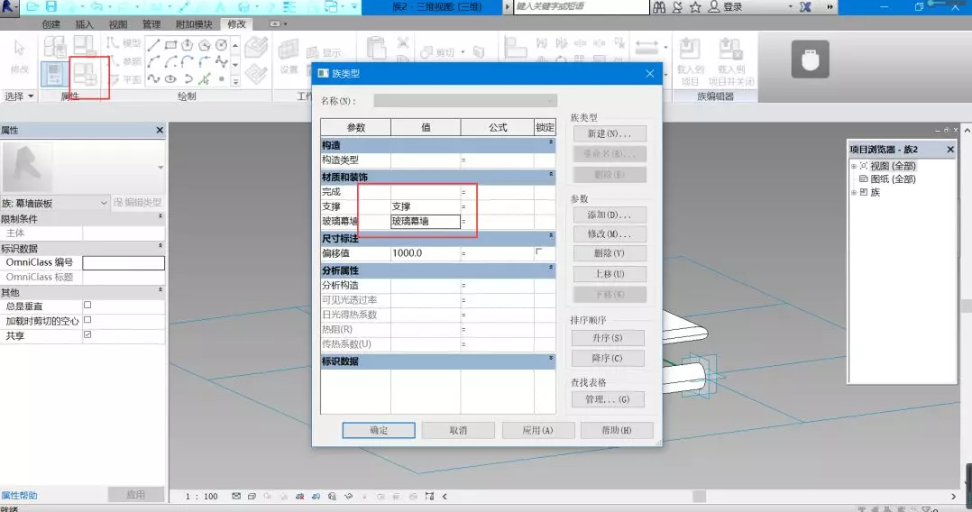Toggle the lock checkbox for 偏移值
972x512 pixels.
[539, 252]
